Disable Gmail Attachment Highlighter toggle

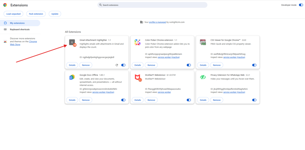click(x=123, y=65)
